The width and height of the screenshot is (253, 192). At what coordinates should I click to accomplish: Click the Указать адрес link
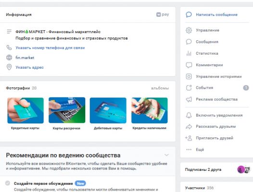pos(29,67)
